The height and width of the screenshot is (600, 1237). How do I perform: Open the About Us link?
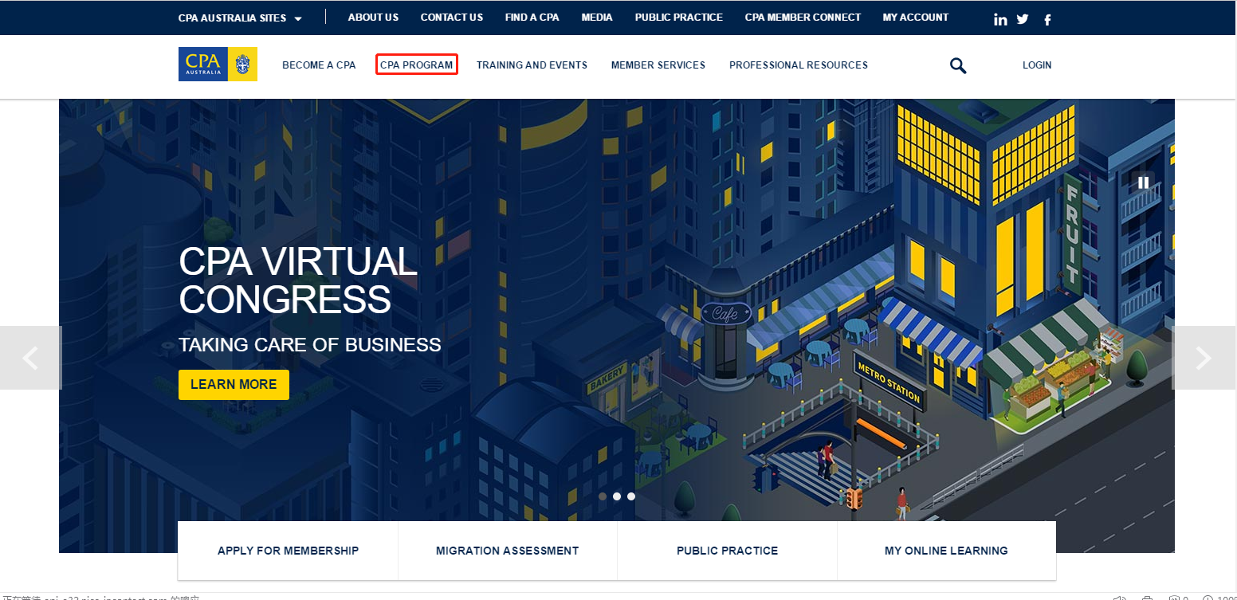[x=373, y=18]
